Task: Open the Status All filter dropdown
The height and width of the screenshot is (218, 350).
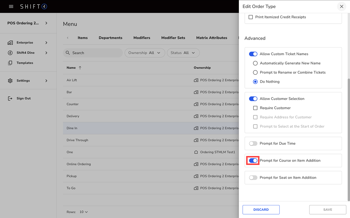Action: coord(183,53)
